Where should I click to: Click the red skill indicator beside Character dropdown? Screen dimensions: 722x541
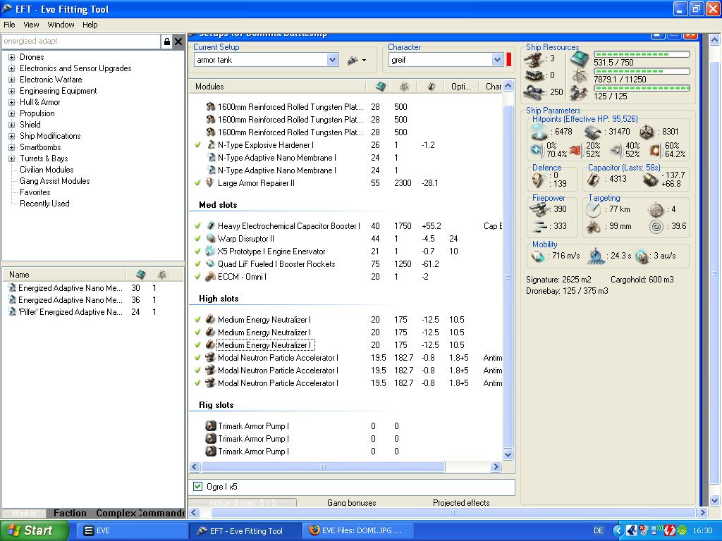tap(509, 60)
